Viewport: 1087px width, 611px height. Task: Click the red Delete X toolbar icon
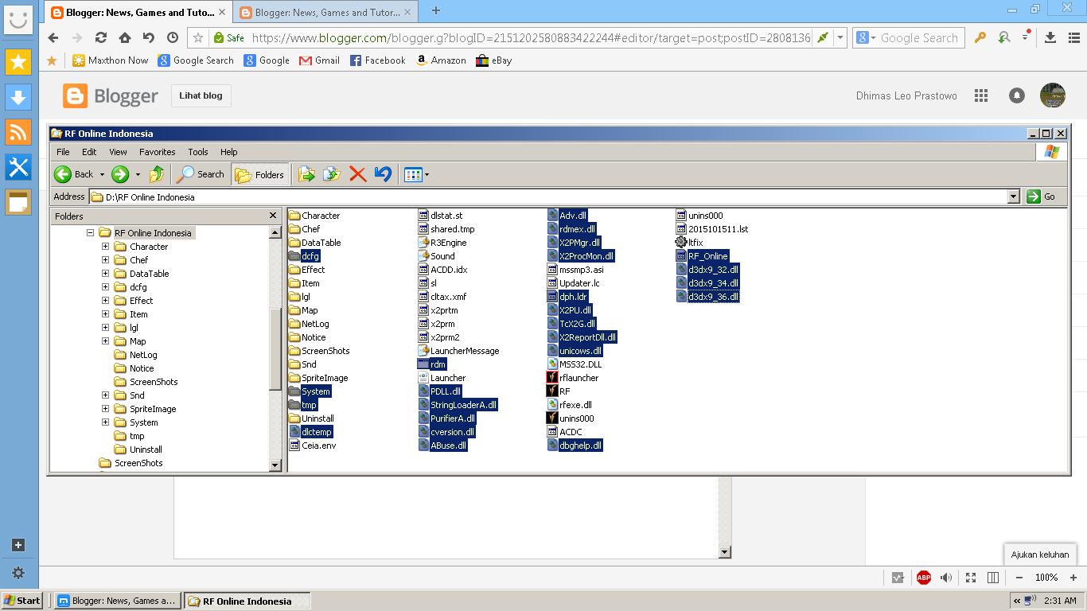tap(358, 174)
